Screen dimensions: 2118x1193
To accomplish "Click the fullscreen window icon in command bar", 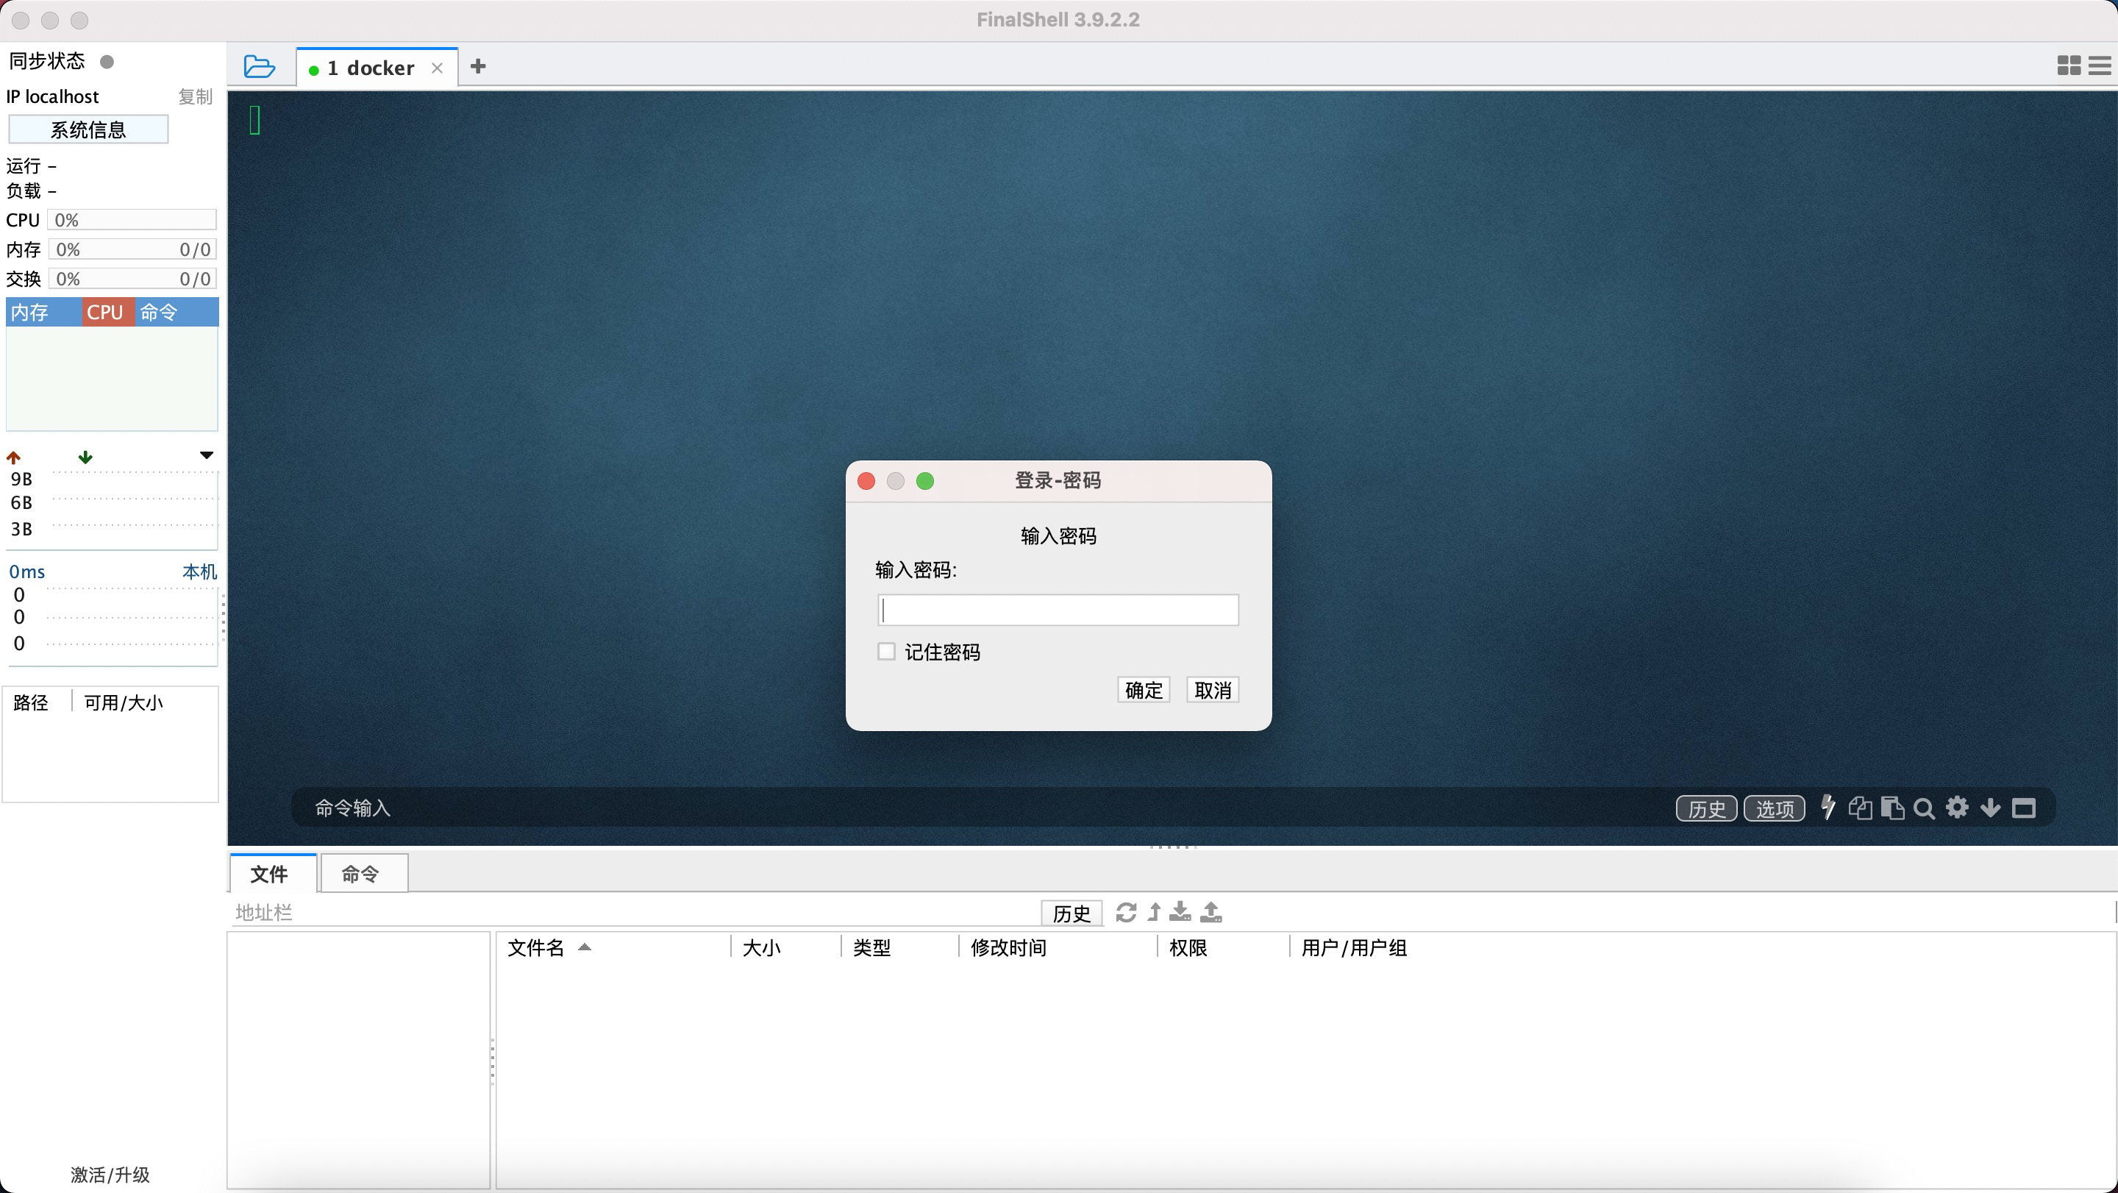I will pos(2023,808).
